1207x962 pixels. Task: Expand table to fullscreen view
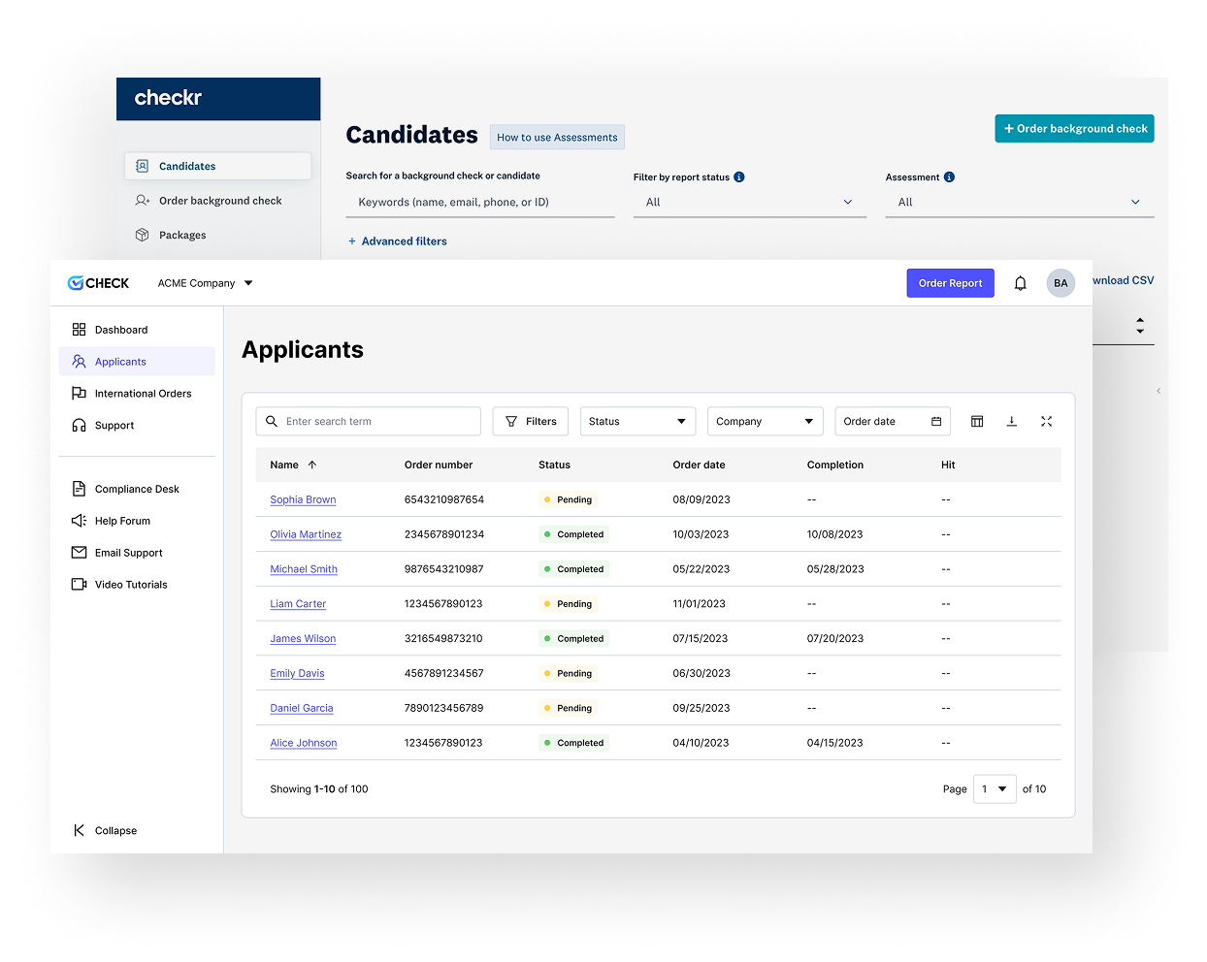(1046, 422)
